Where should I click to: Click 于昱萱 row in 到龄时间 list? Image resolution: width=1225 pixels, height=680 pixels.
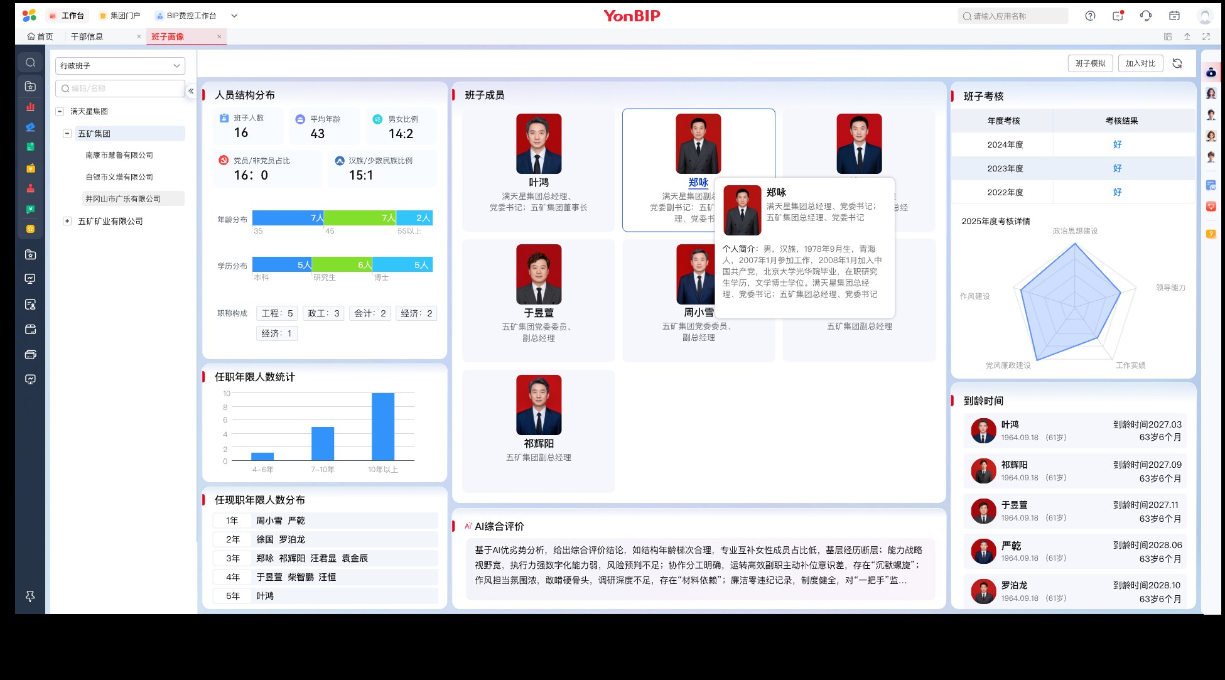point(1075,512)
